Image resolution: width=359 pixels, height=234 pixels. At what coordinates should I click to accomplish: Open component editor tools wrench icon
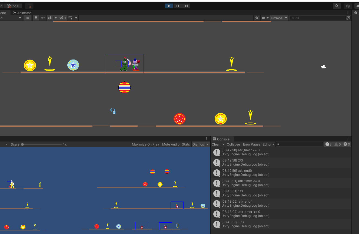point(257,18)
